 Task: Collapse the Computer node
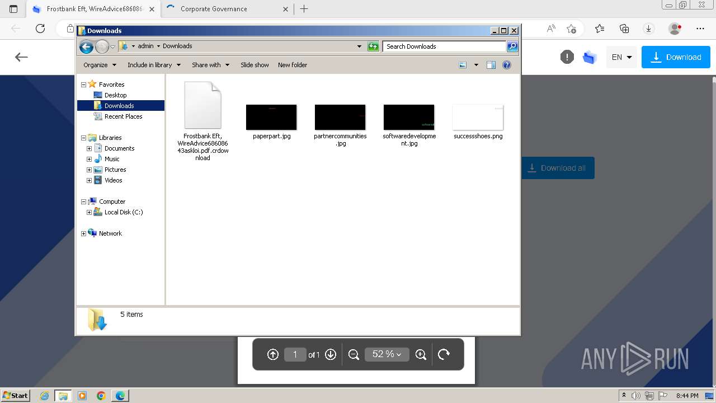point(84,201)
